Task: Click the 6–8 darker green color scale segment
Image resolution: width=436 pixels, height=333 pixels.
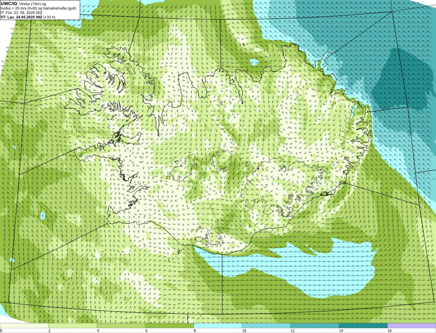Action: 169,326
